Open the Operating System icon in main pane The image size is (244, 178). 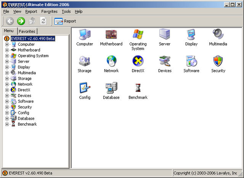pyautogui.click(x=138, y=34)
